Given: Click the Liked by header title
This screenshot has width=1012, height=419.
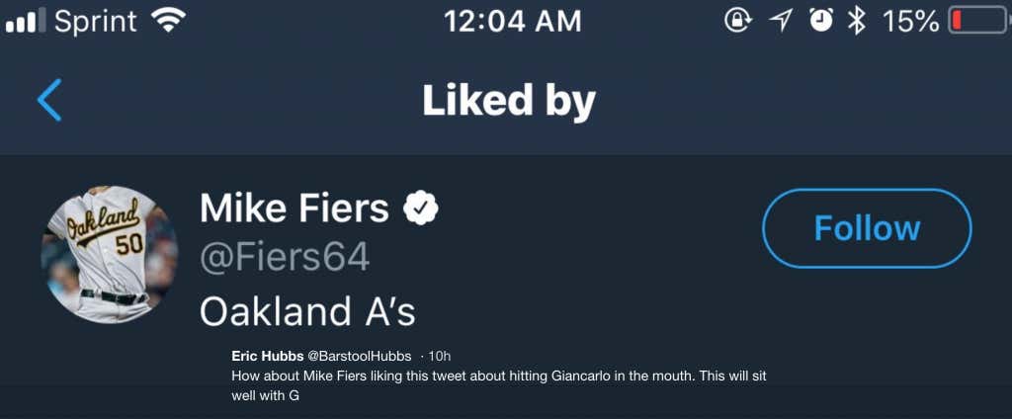Looking at the screenshot, I should point(509,100).
